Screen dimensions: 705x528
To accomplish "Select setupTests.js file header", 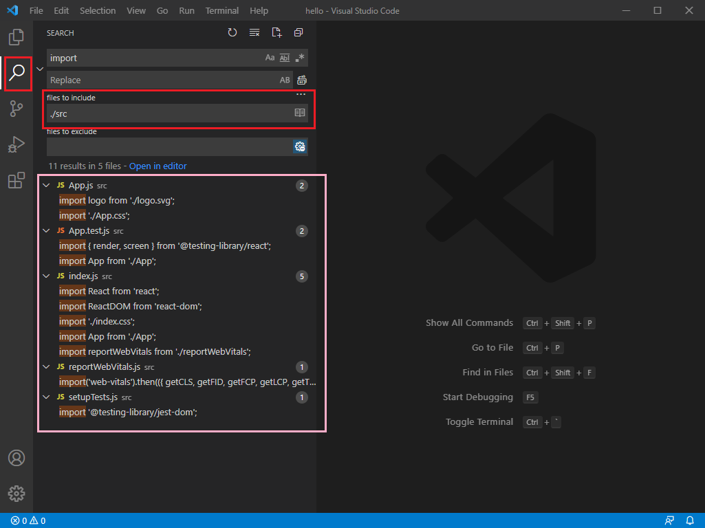I will [x=177, y=397].
